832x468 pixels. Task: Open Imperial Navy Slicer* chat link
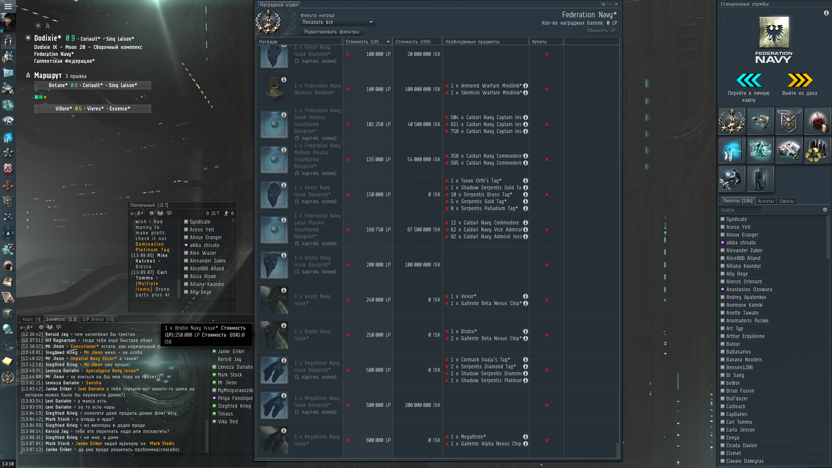click(94, 358)
